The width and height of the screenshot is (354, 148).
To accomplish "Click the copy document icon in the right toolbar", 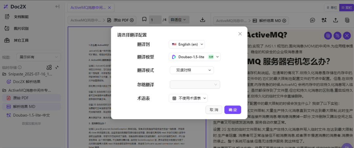I will click(347, 20).
